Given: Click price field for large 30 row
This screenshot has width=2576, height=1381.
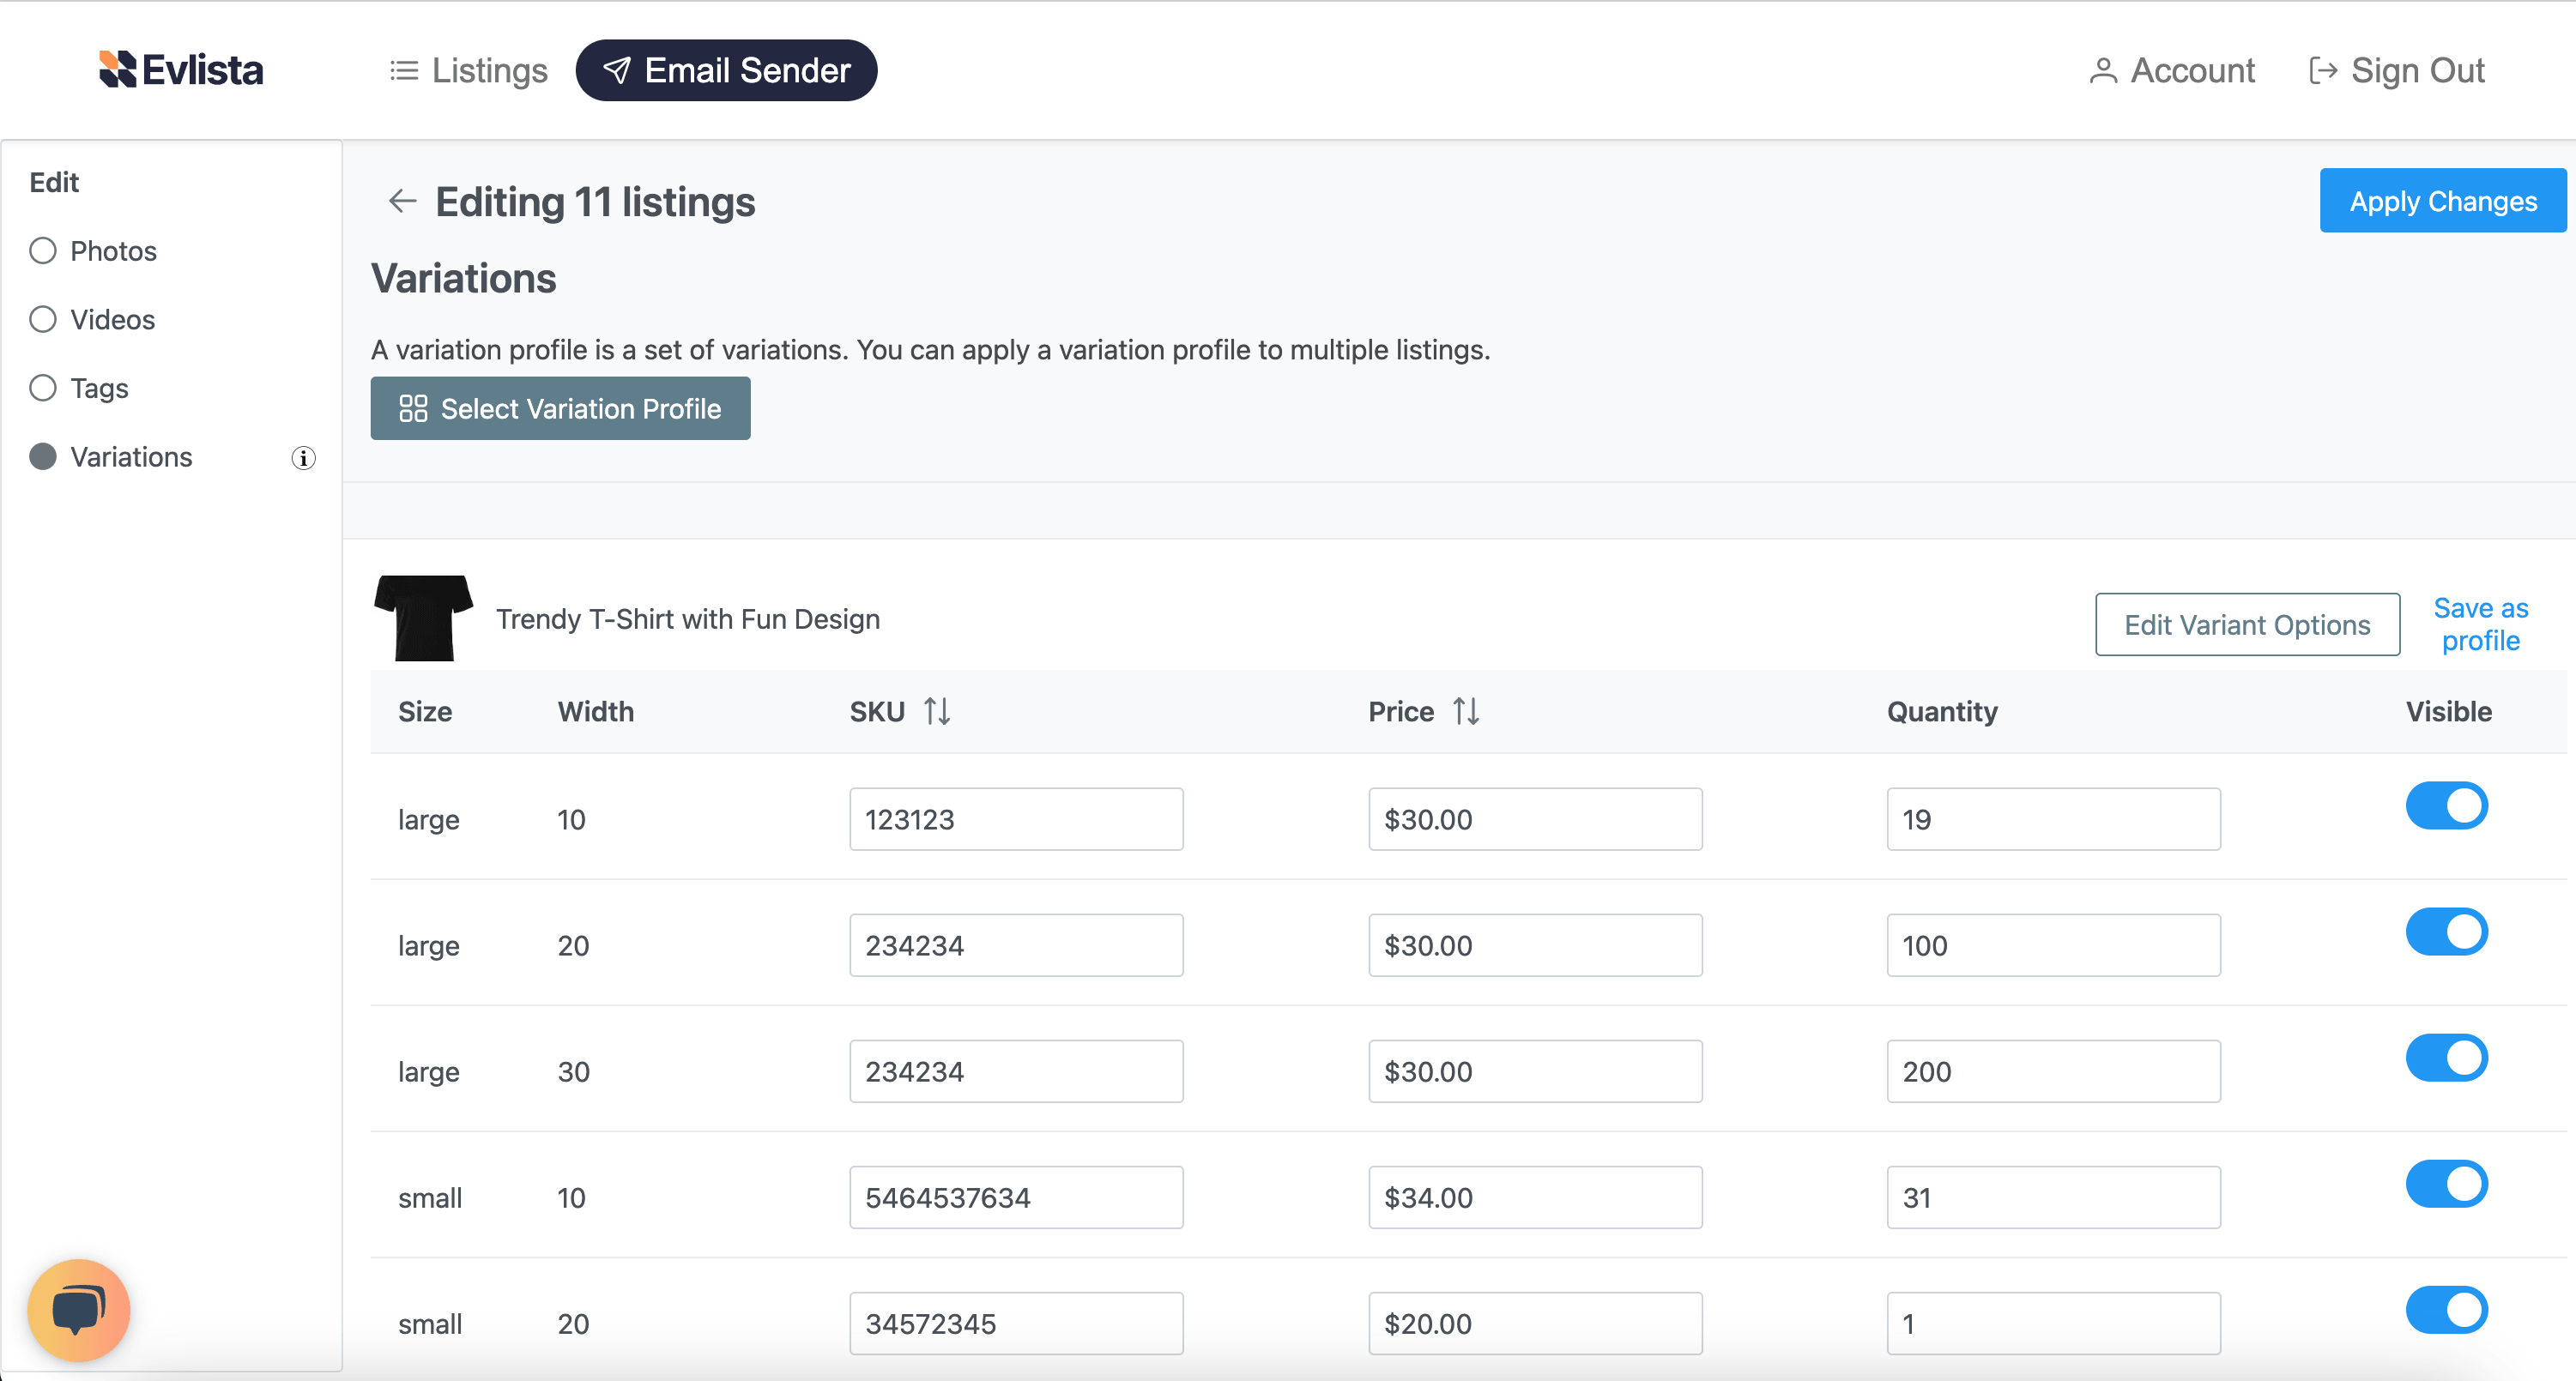Looking at the screenshot, I should 1535,1071.
